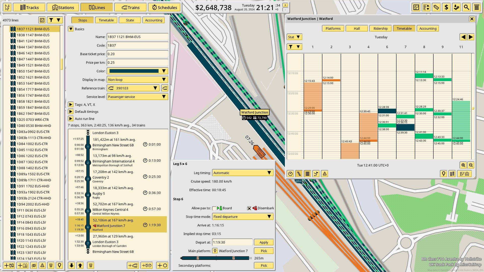The image size is (484, 272).
Task: Switch to the Timetable tab of the line
Action: (106, 20)
